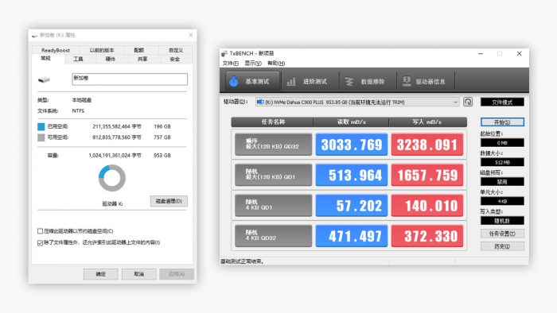557x313 pixels.
Task: Open the 4 KB unit size selector
Action: coord(502,201)
